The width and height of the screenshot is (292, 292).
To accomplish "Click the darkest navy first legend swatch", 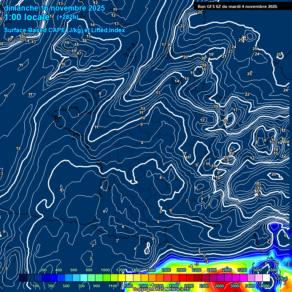I will [23, 278].
